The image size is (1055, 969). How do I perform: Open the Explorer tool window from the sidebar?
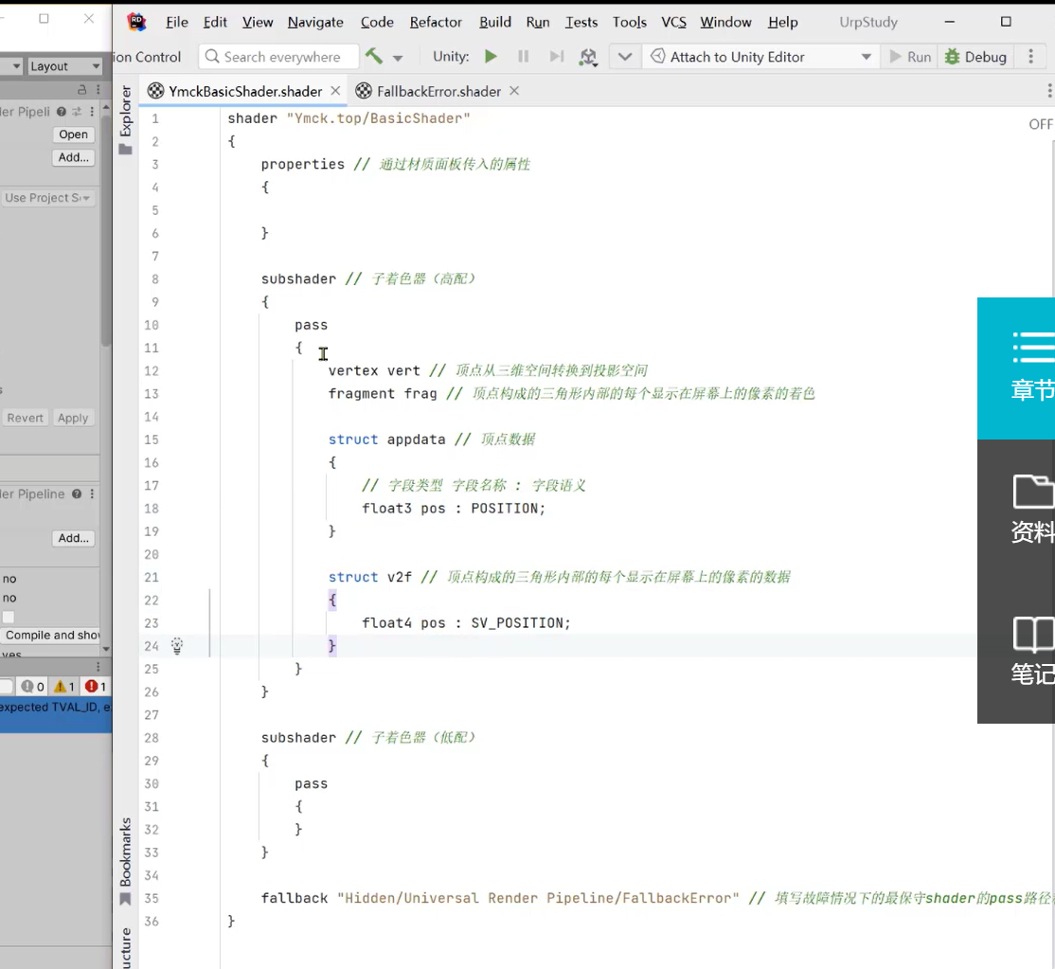click(125, 119)
